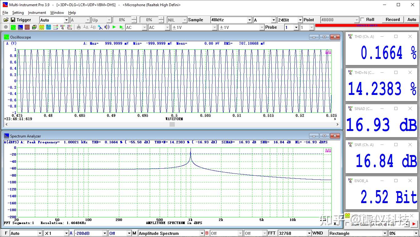Click the Signal Generator toolbar icon

(x=41, y=27)
